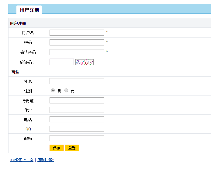Viewport: 211px width, 173px height.
Task: Focus the 用户名 input field
Action: (77, 33)
